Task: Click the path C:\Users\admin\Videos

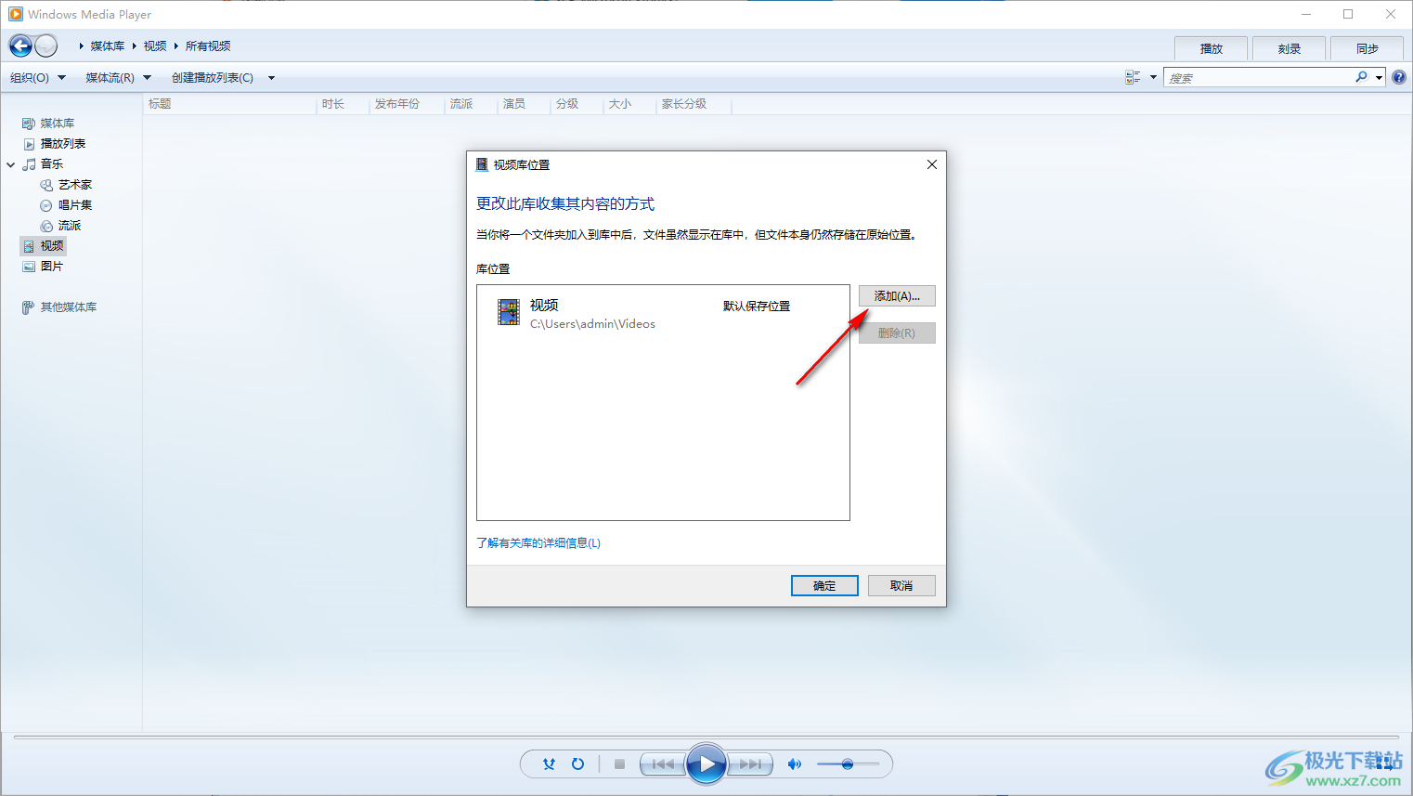Action: 592,324
